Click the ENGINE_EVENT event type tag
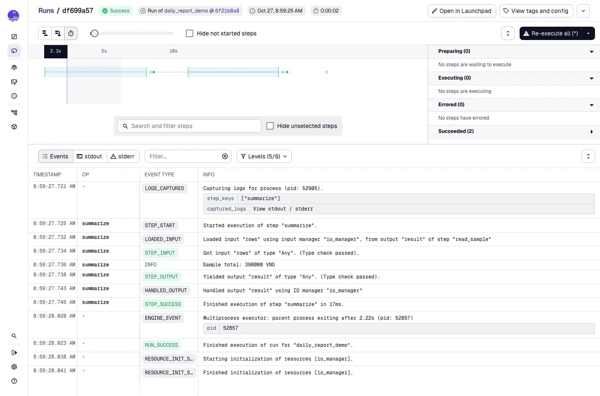The image size is (600, 396). coord(163,318)
